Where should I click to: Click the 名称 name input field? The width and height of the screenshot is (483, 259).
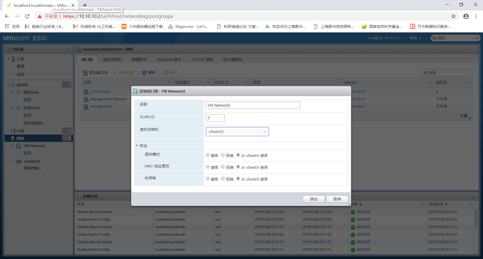click(253, 105)
